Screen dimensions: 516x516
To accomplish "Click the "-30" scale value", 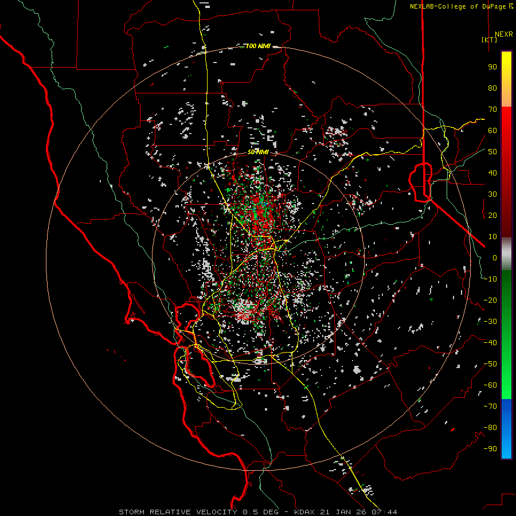I will (x=490, y=322).
